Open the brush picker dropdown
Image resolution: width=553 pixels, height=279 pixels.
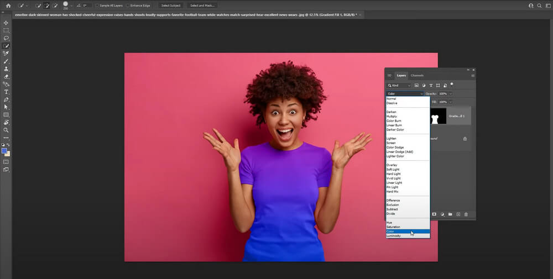tap(71, 6)
